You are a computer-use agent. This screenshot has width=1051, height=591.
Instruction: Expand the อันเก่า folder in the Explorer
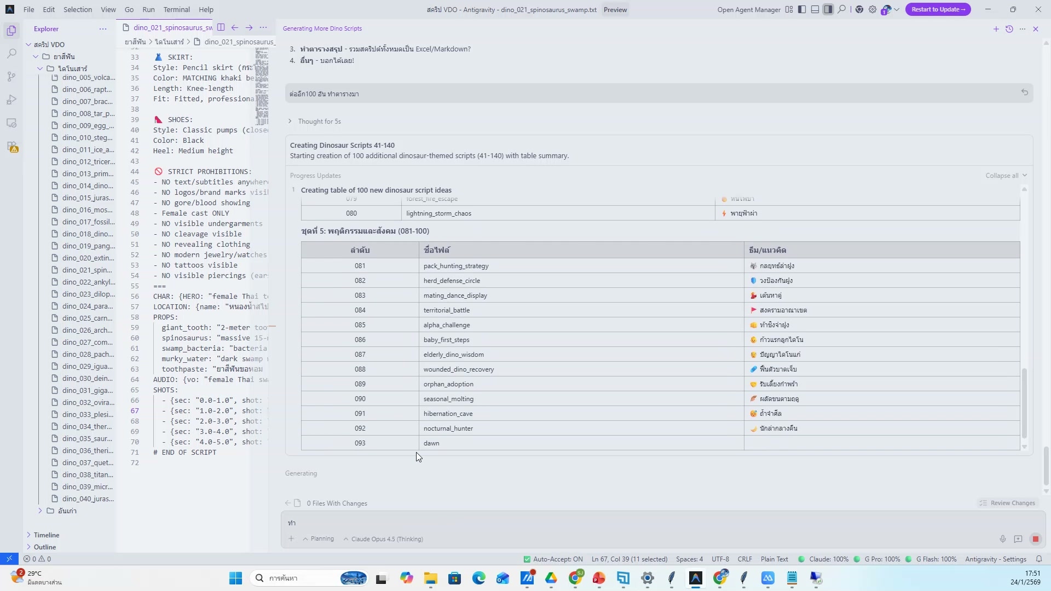coord(67,511)
